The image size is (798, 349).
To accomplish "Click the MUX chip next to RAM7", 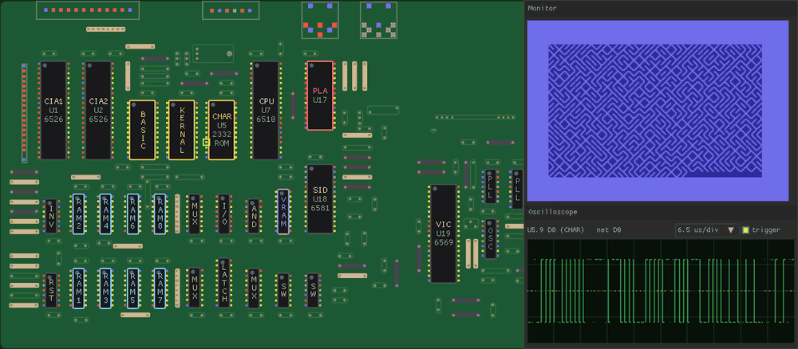I will (x=194, y=288).
